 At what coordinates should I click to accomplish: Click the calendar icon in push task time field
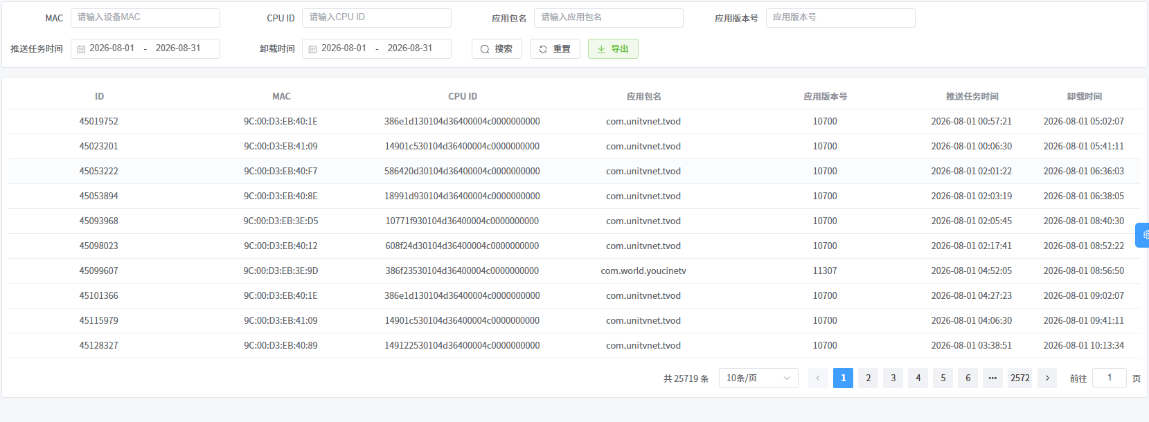click(x=81, y=49)
